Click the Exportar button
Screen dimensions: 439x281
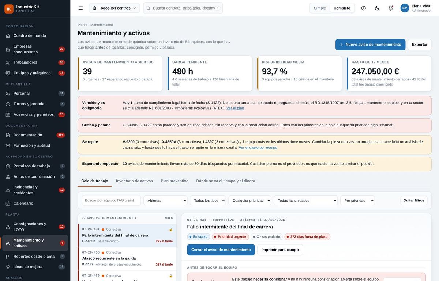click(x=420, y=45)
